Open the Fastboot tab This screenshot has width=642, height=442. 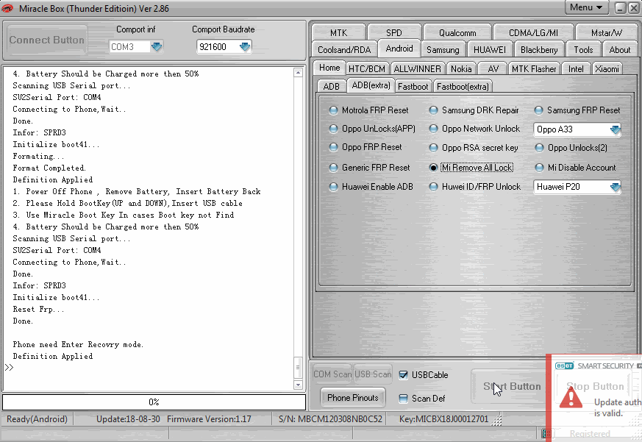(413, 87)
